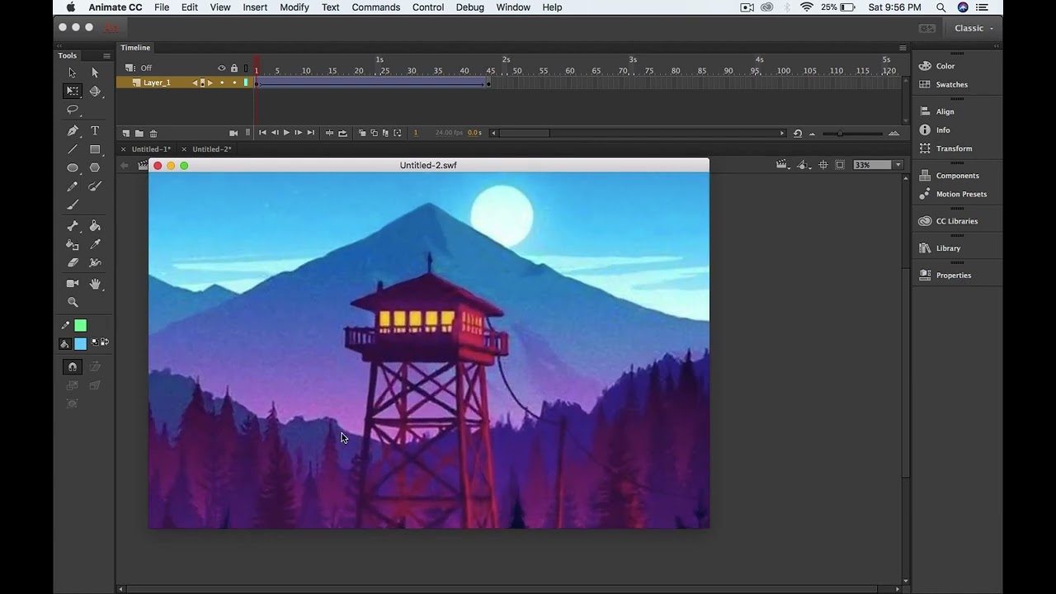Toggle Layer_1 outline color square
1056x594 pixels.
tap(246, 82)
